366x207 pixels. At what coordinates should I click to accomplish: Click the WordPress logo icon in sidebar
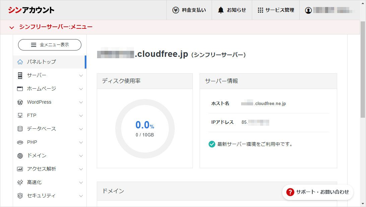[x=20, y=102]
